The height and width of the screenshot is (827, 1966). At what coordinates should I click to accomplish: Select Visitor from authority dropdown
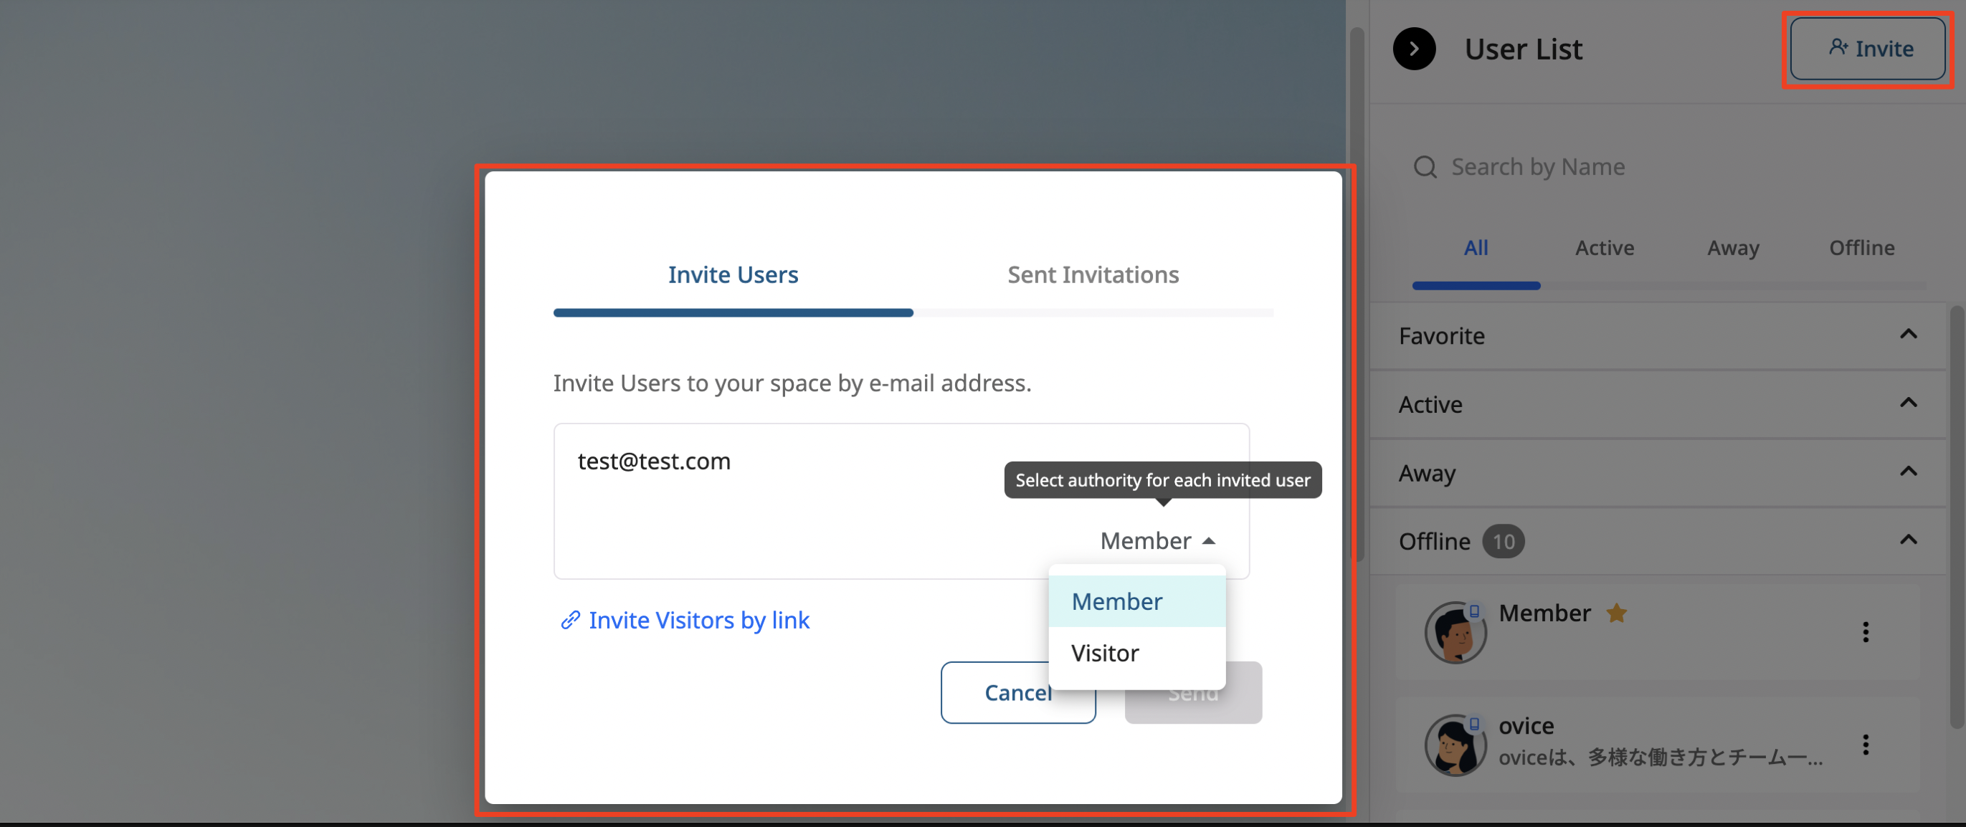[x=1104, y=653]
